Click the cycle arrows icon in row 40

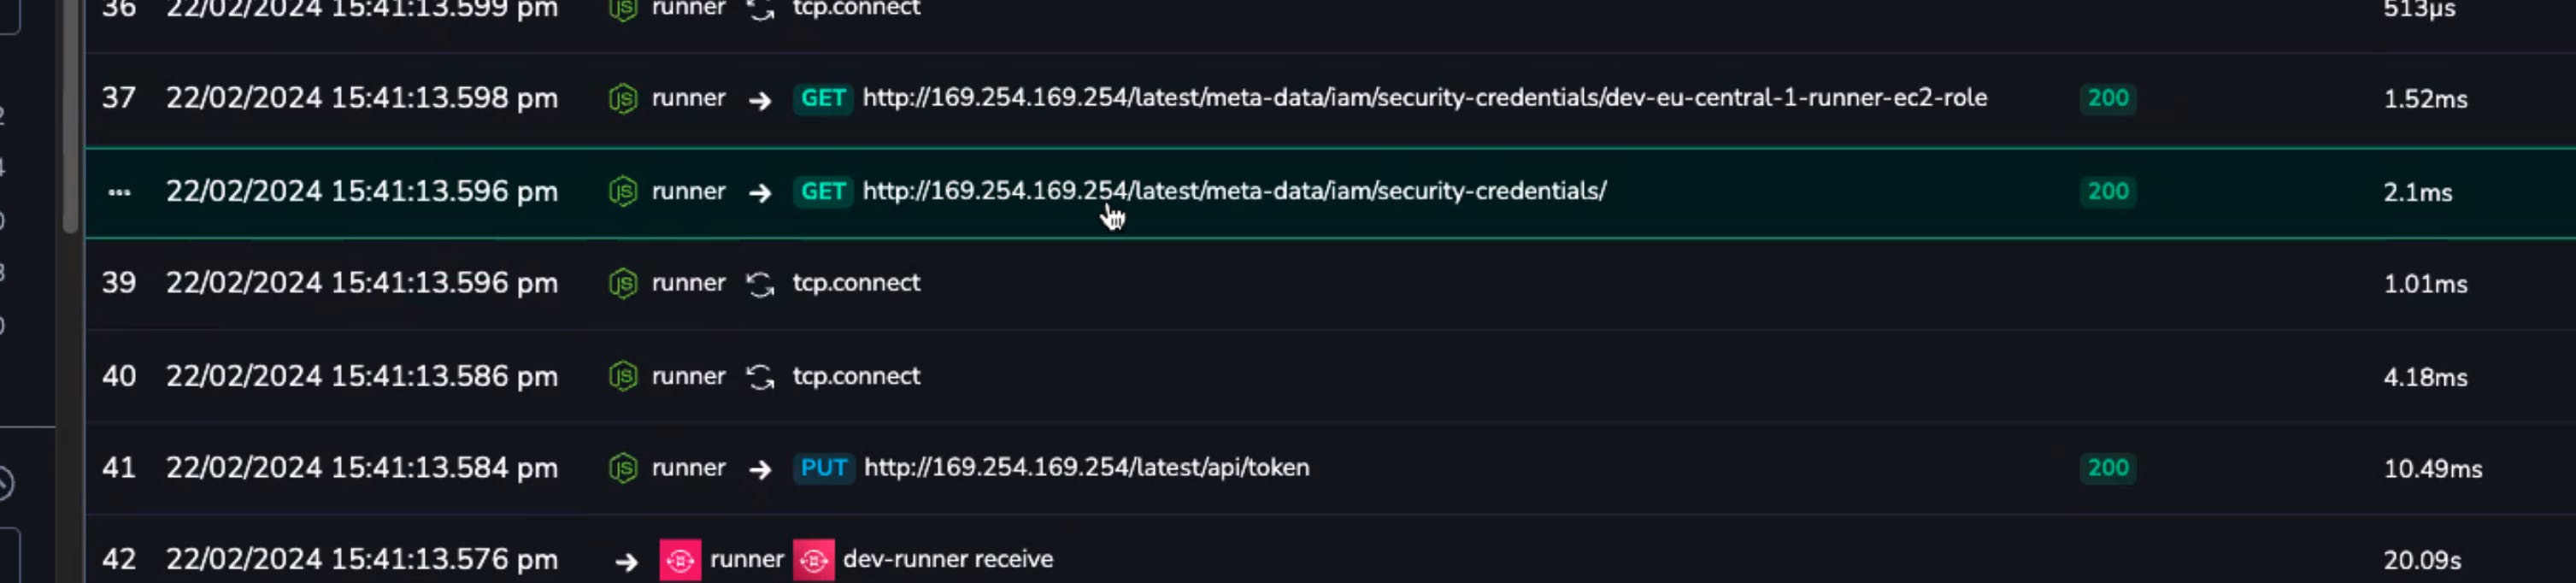[760, 377]
